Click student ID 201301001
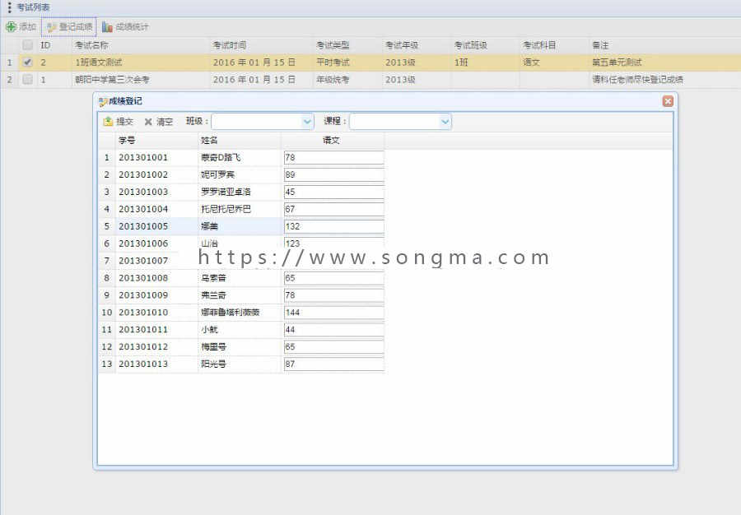The height and width of the screenshot is (515, 741). coord(143,157)
